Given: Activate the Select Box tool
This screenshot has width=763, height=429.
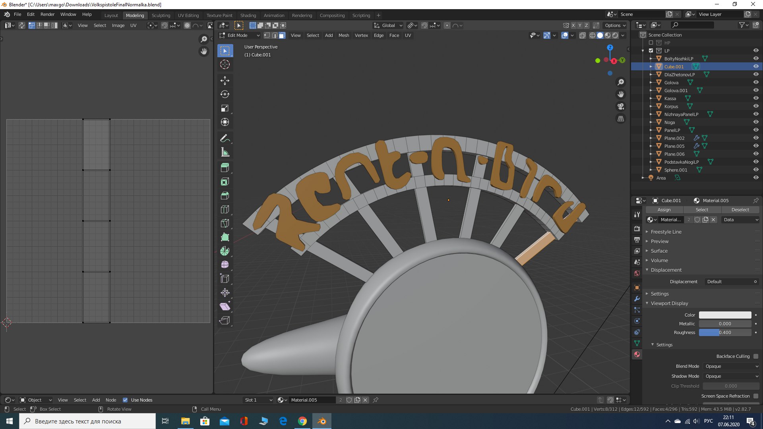Looking at the screenshot, I should point(225,51).
